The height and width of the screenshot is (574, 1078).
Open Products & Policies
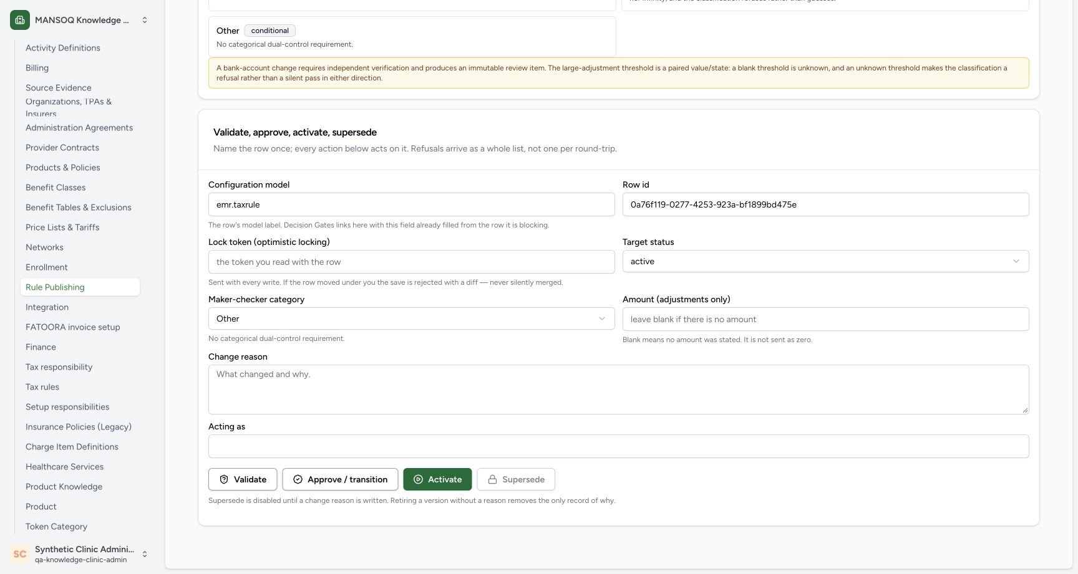(63, 168)
